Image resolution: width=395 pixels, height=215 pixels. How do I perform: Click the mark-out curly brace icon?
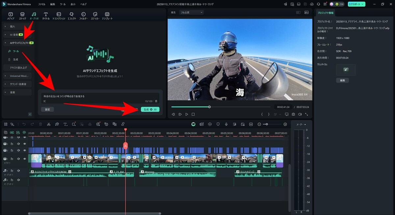[269, 114]
